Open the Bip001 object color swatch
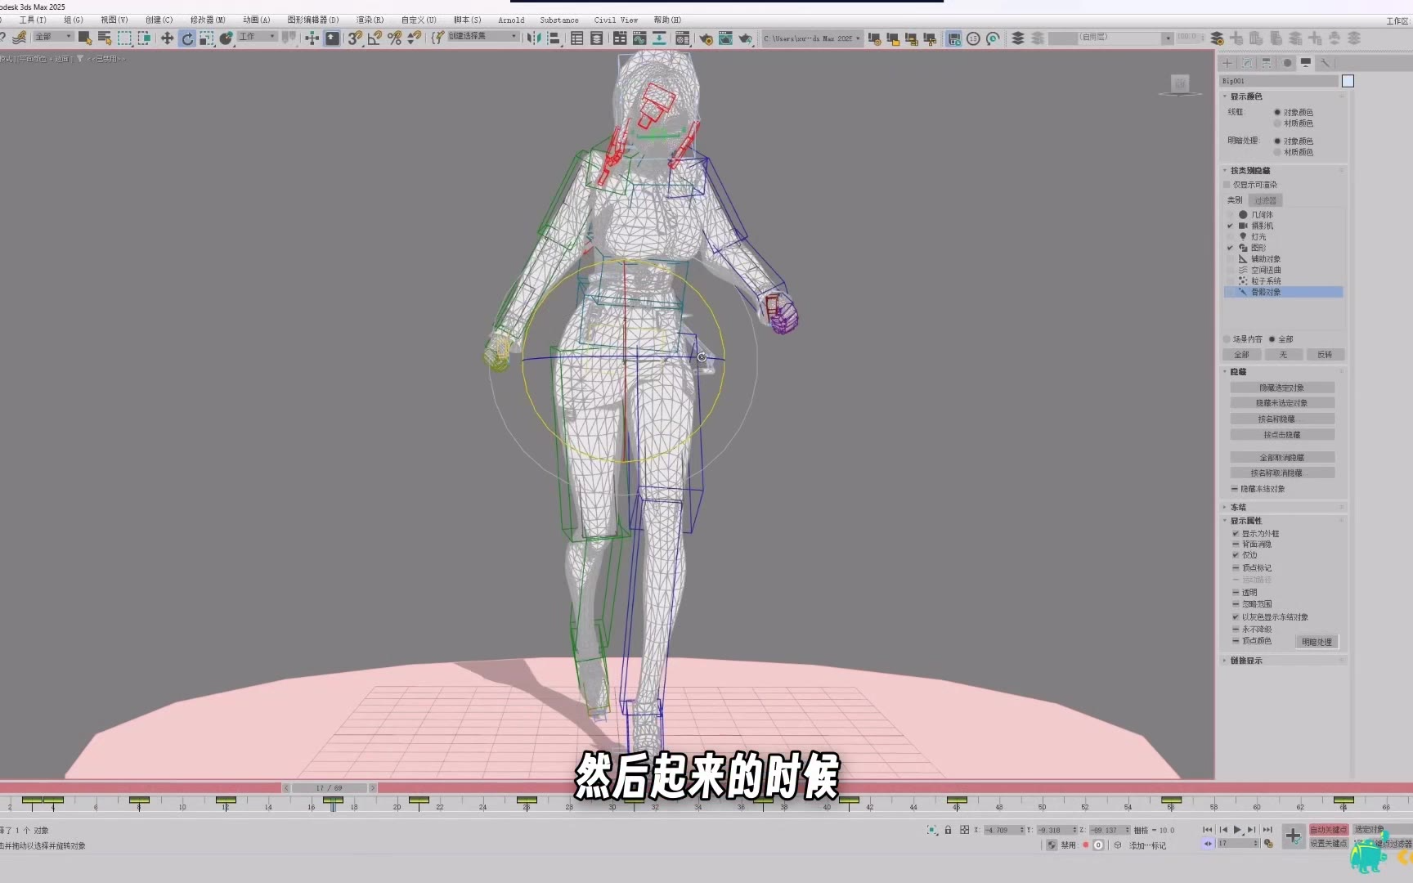Image resolution: width=1413 pixels, height=883 pixels. pyautogui.click(x=1348, y=81)
